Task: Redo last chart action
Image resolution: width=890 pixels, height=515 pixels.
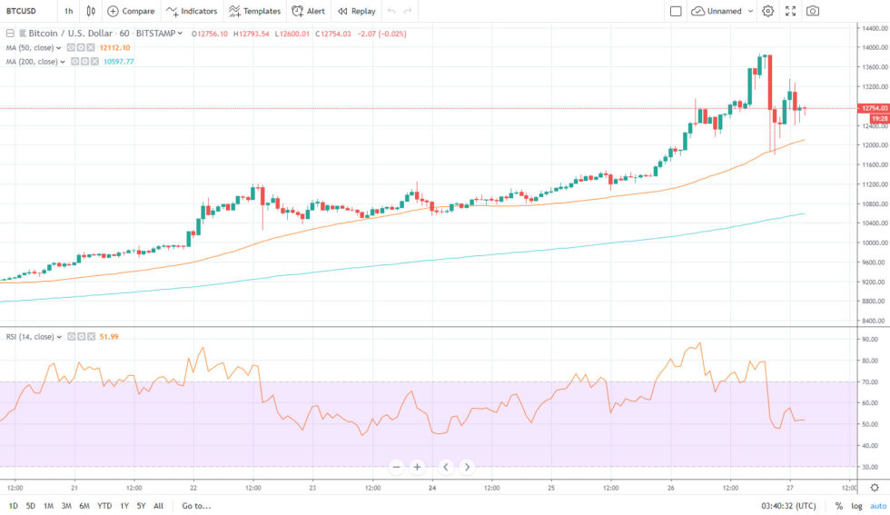Action: 408,11
